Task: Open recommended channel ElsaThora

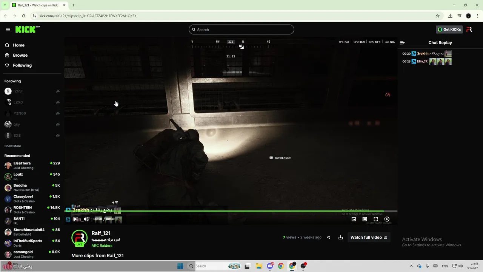Action: pyautogui.click(x=32, y=165)
